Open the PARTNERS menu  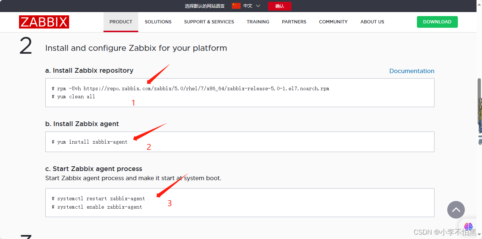pyautogui.click(x=294, y=22)
